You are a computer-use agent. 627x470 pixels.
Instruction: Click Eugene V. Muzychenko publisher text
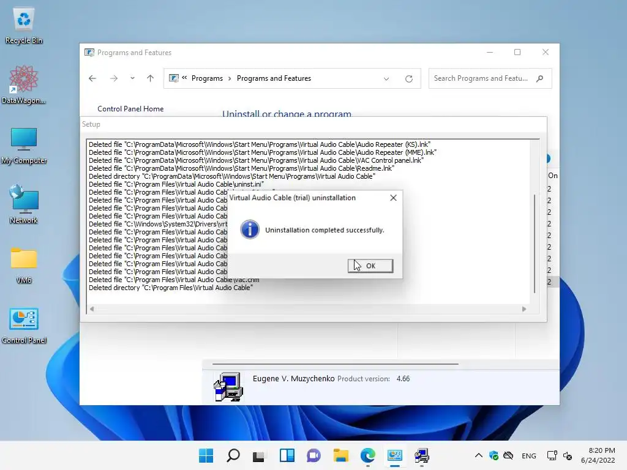[293, 378]
